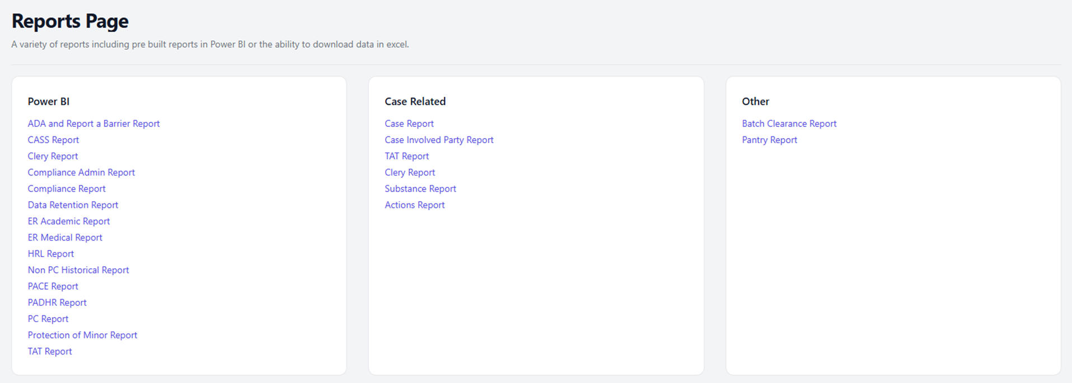Open the Data Retention Report
The image size is (1072, 383).
pyautogui.click(x=73, y=205)
